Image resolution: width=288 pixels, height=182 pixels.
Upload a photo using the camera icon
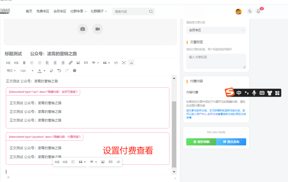82,29
